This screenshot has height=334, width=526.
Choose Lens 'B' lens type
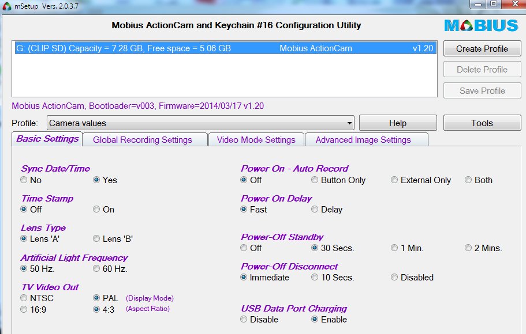tap(96, 239)
